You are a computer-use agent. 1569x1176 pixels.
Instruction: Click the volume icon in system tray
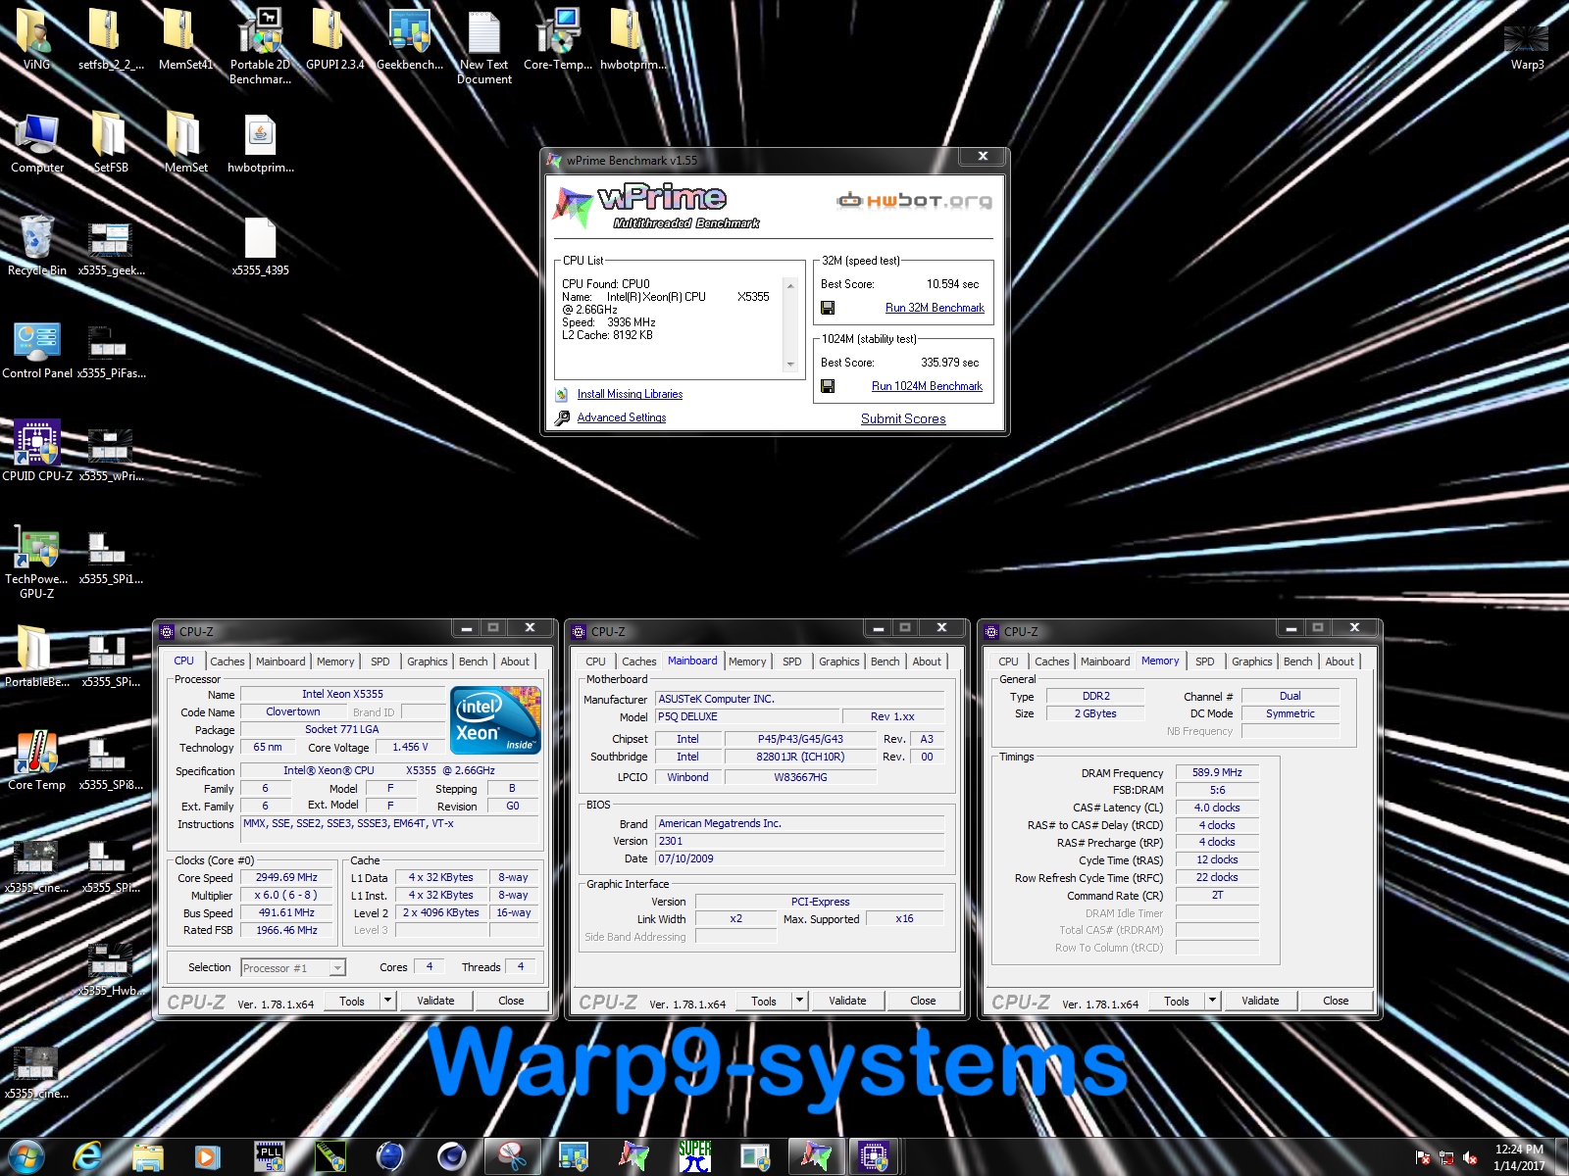click(1470, 1157)
